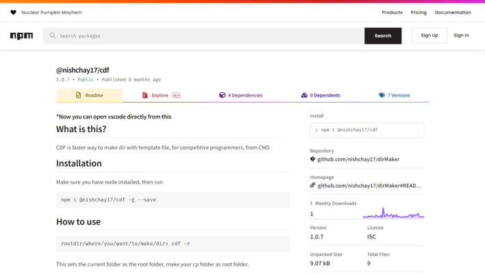Click the weekly downloads sparkline chart
Image resolution: width=485 pixels, height=274 pixels.
(393, 213)
